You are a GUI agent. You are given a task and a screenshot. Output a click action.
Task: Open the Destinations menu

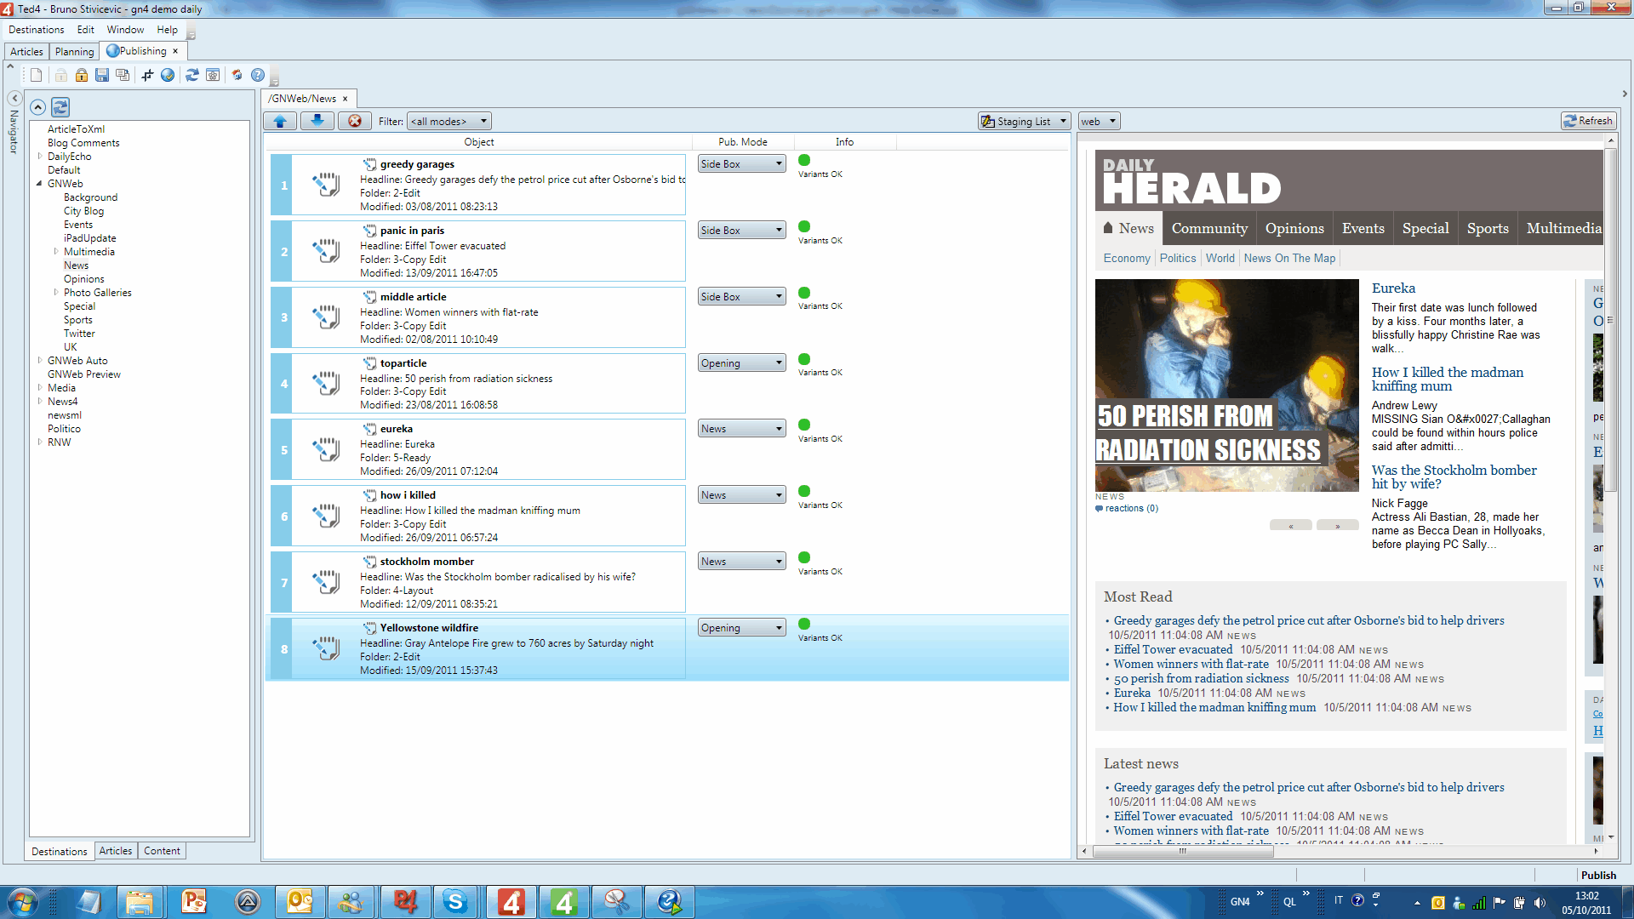[37, 30]
